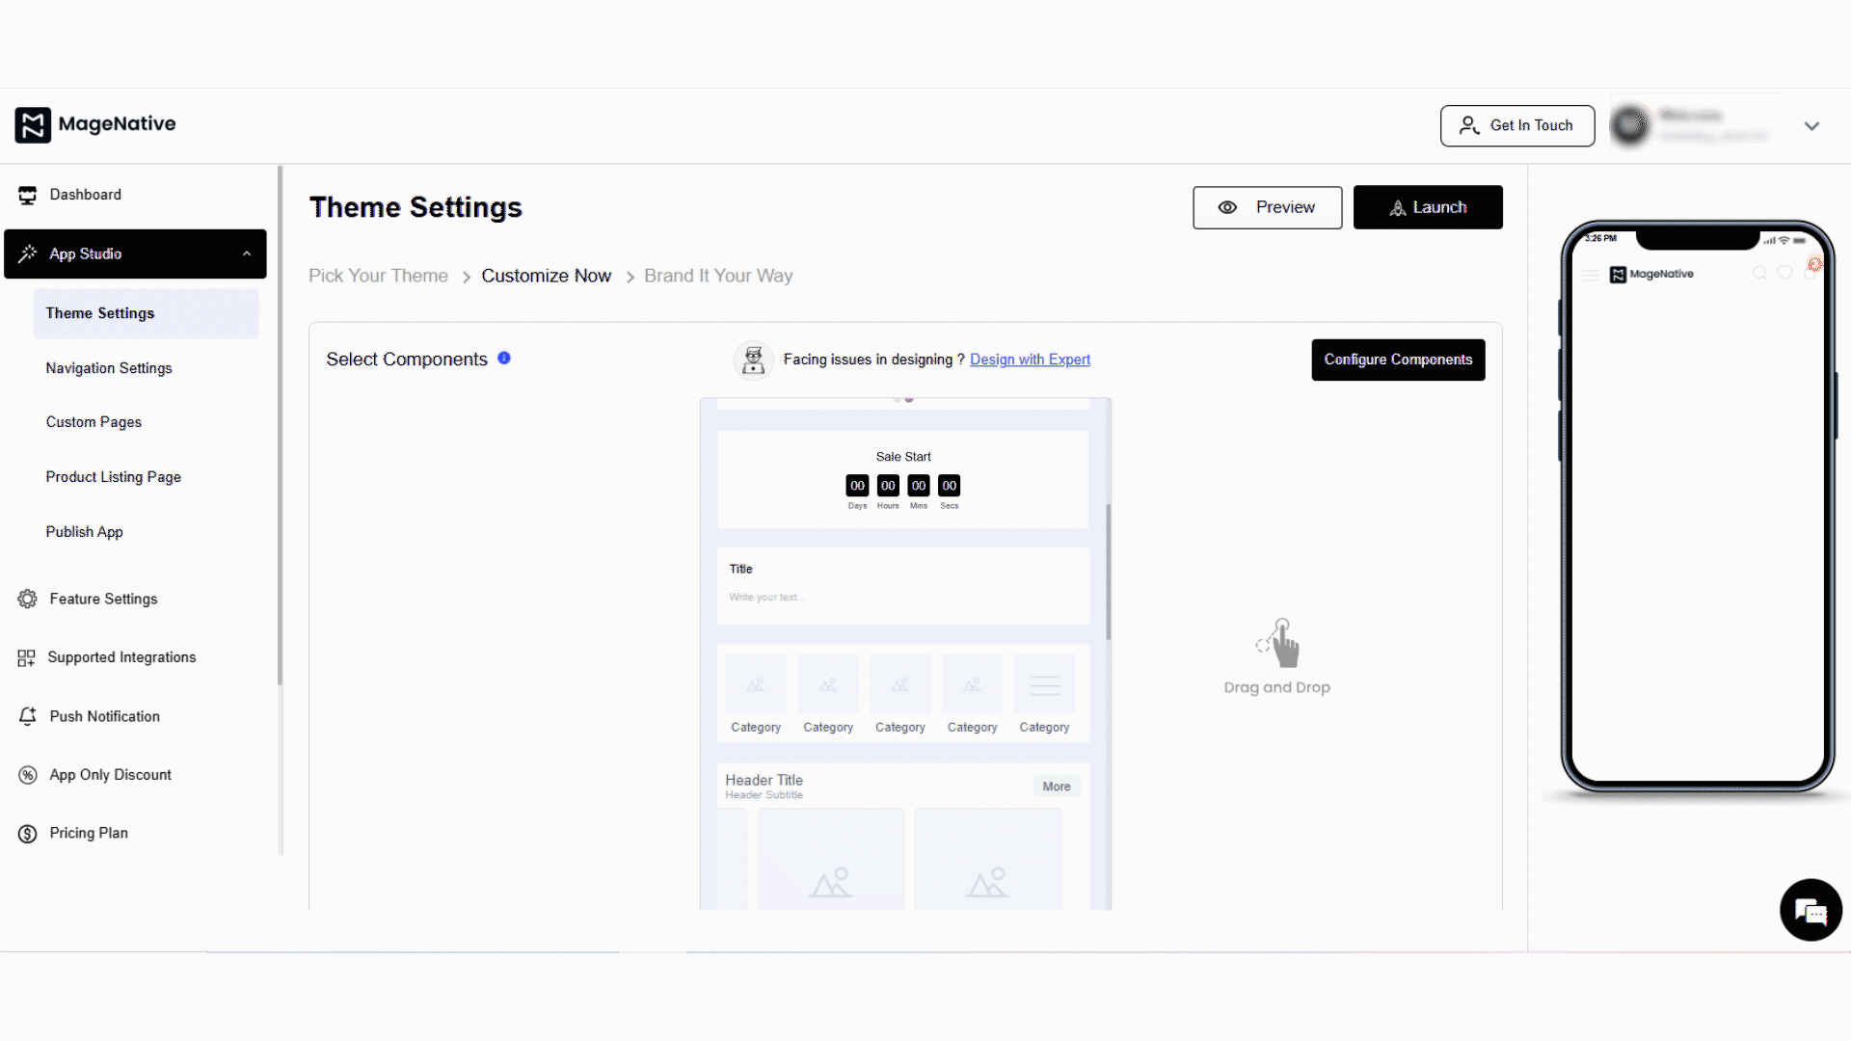Go to Dashboard in the sidebar

coord(85,195)
